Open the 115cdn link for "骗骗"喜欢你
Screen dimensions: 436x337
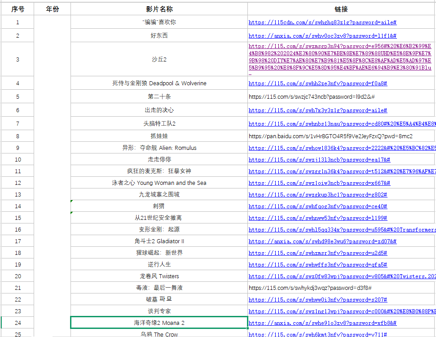322,22
